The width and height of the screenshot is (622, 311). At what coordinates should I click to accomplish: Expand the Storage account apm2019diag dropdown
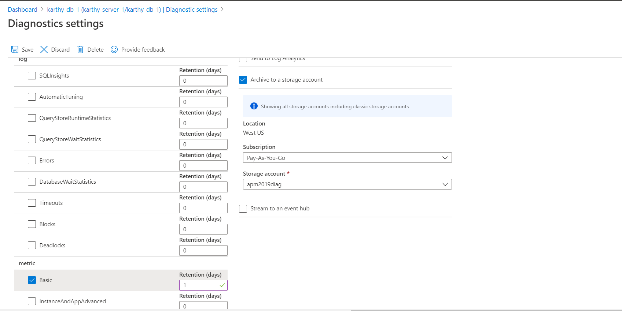coord(347,184)
